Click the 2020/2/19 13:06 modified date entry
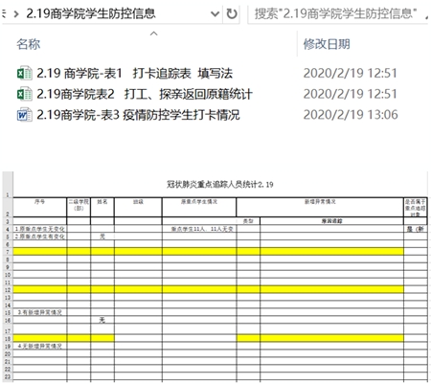Image resolution: width=431 pixels, height=384 pixels. [351, 115]
